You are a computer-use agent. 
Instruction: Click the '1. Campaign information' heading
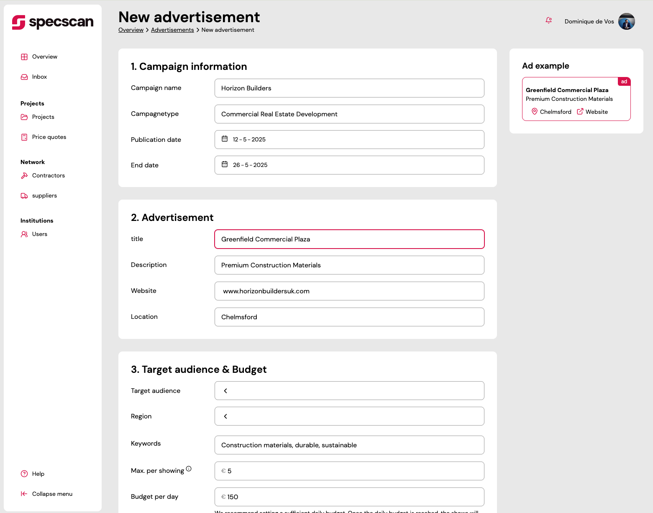pyautogui.click(x=189, y=67)
